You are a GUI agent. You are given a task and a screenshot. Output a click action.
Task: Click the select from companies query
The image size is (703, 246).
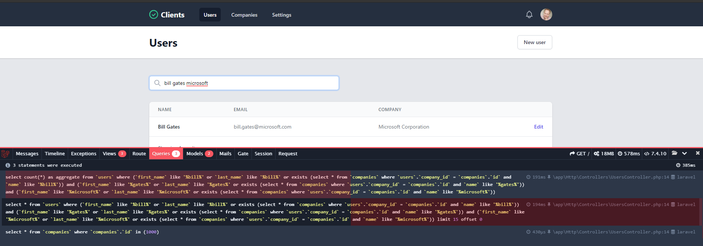point(82,232)
